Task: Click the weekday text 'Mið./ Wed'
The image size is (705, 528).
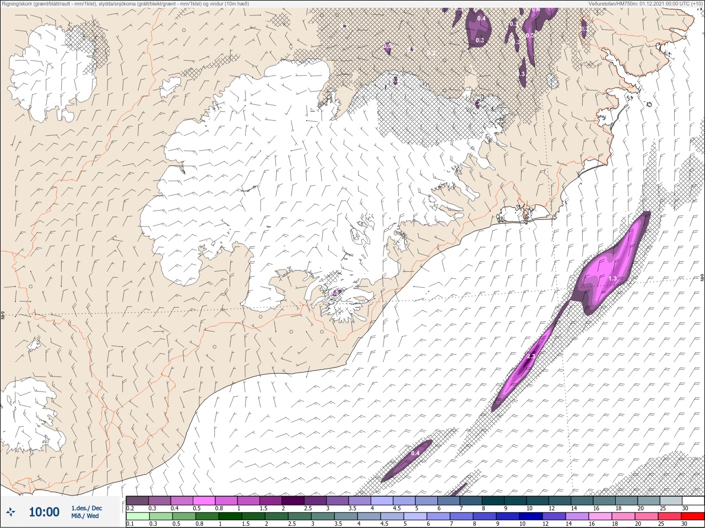Action: click(85, 516)
